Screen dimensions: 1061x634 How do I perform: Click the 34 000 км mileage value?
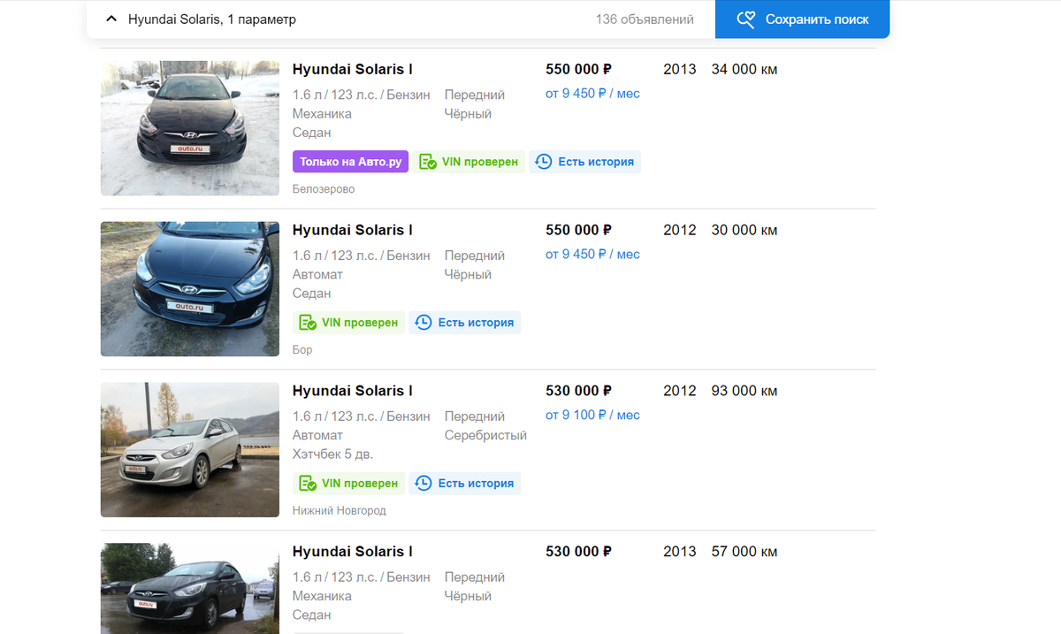(x=744, y=69)
